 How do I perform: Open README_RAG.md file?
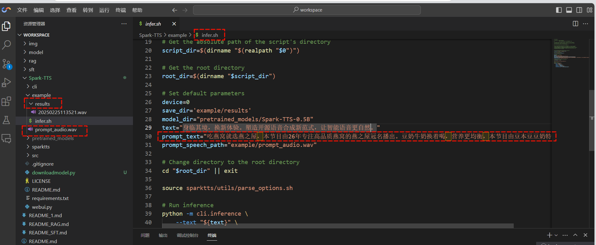[74, 224]
